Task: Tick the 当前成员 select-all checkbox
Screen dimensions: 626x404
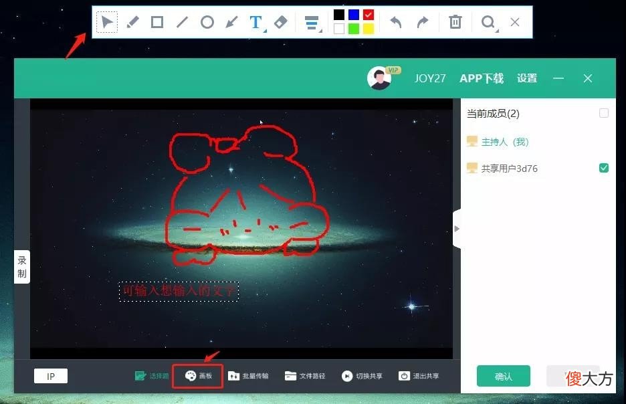Action: (604, 113)
